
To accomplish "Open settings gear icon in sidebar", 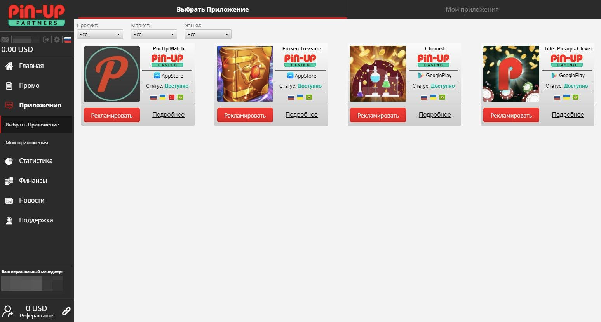I will click(x=57, y=40).
